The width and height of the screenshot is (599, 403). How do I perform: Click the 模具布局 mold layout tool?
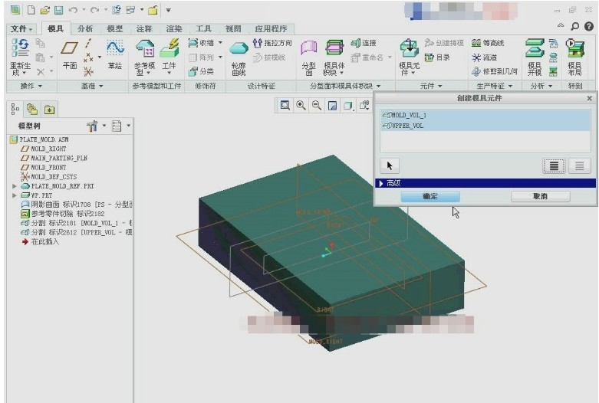(574, 57)
